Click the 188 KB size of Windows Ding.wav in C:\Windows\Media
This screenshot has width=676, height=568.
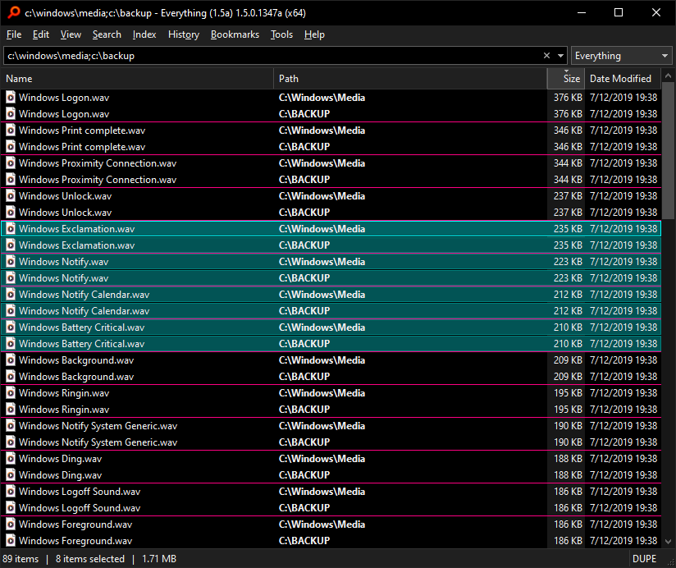pyautogui.click(x=568, y=459)
